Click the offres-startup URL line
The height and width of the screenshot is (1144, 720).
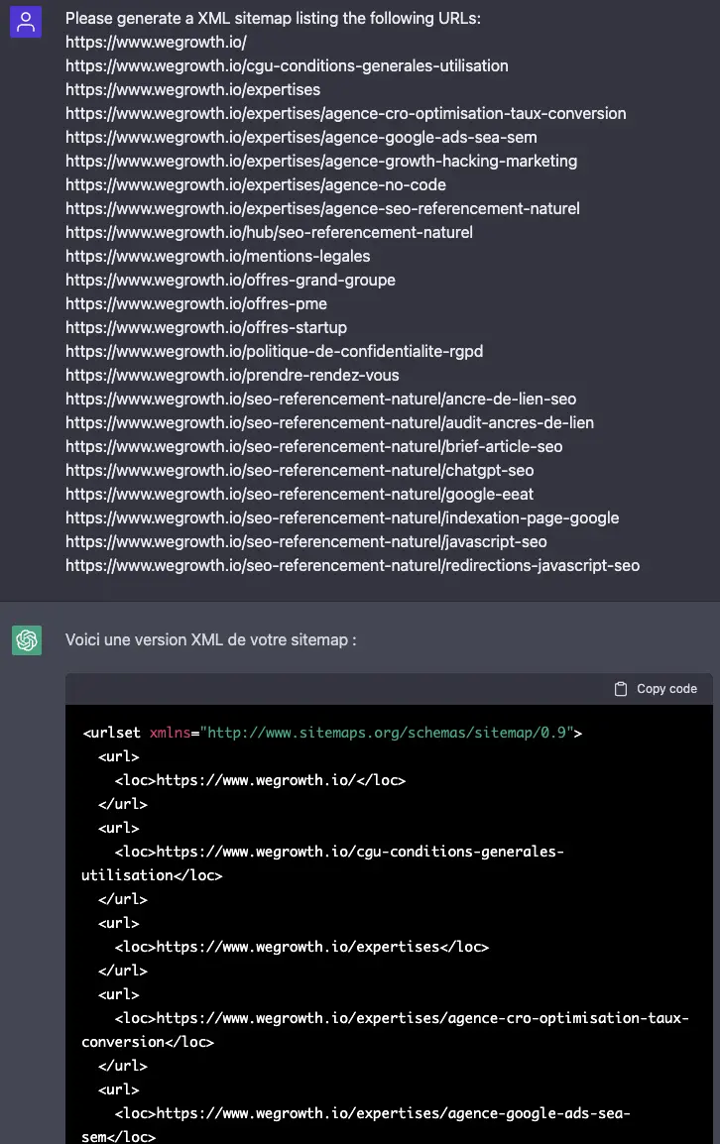tap(206, 327)
